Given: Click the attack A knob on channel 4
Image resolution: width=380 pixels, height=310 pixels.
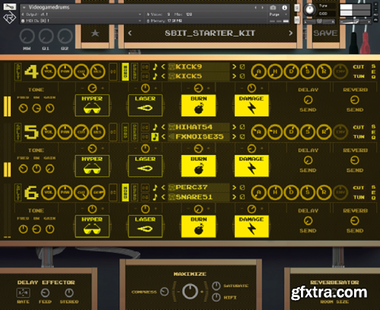Looking at the screenshot, I should click(x=258, y=71).
